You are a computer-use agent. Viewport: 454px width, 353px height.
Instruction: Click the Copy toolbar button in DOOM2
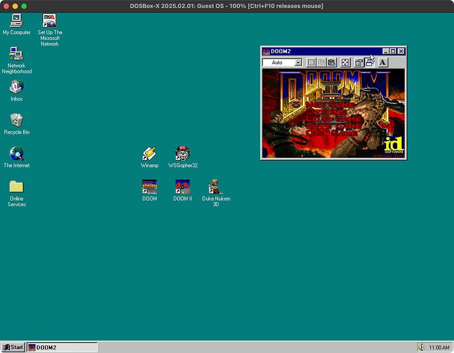(321, 62)
